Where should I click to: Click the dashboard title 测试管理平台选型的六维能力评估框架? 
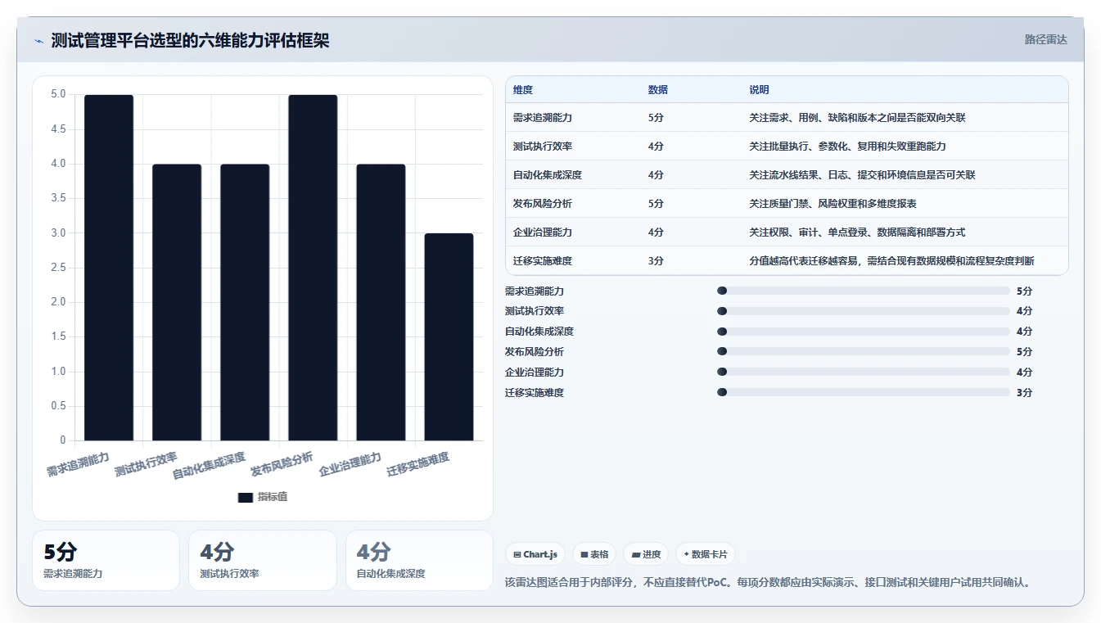coord(190,40)
